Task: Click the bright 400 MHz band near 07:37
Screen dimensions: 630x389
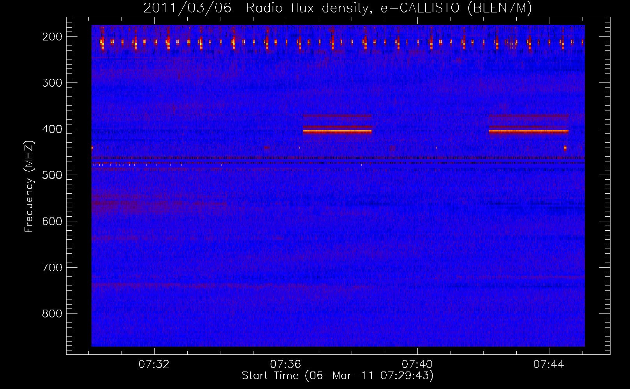Action: (337, 131)
